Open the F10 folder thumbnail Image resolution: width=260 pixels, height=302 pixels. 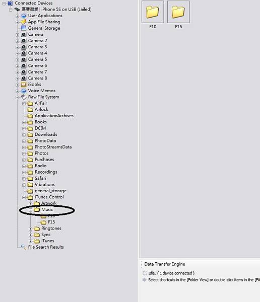click(153, 12)
